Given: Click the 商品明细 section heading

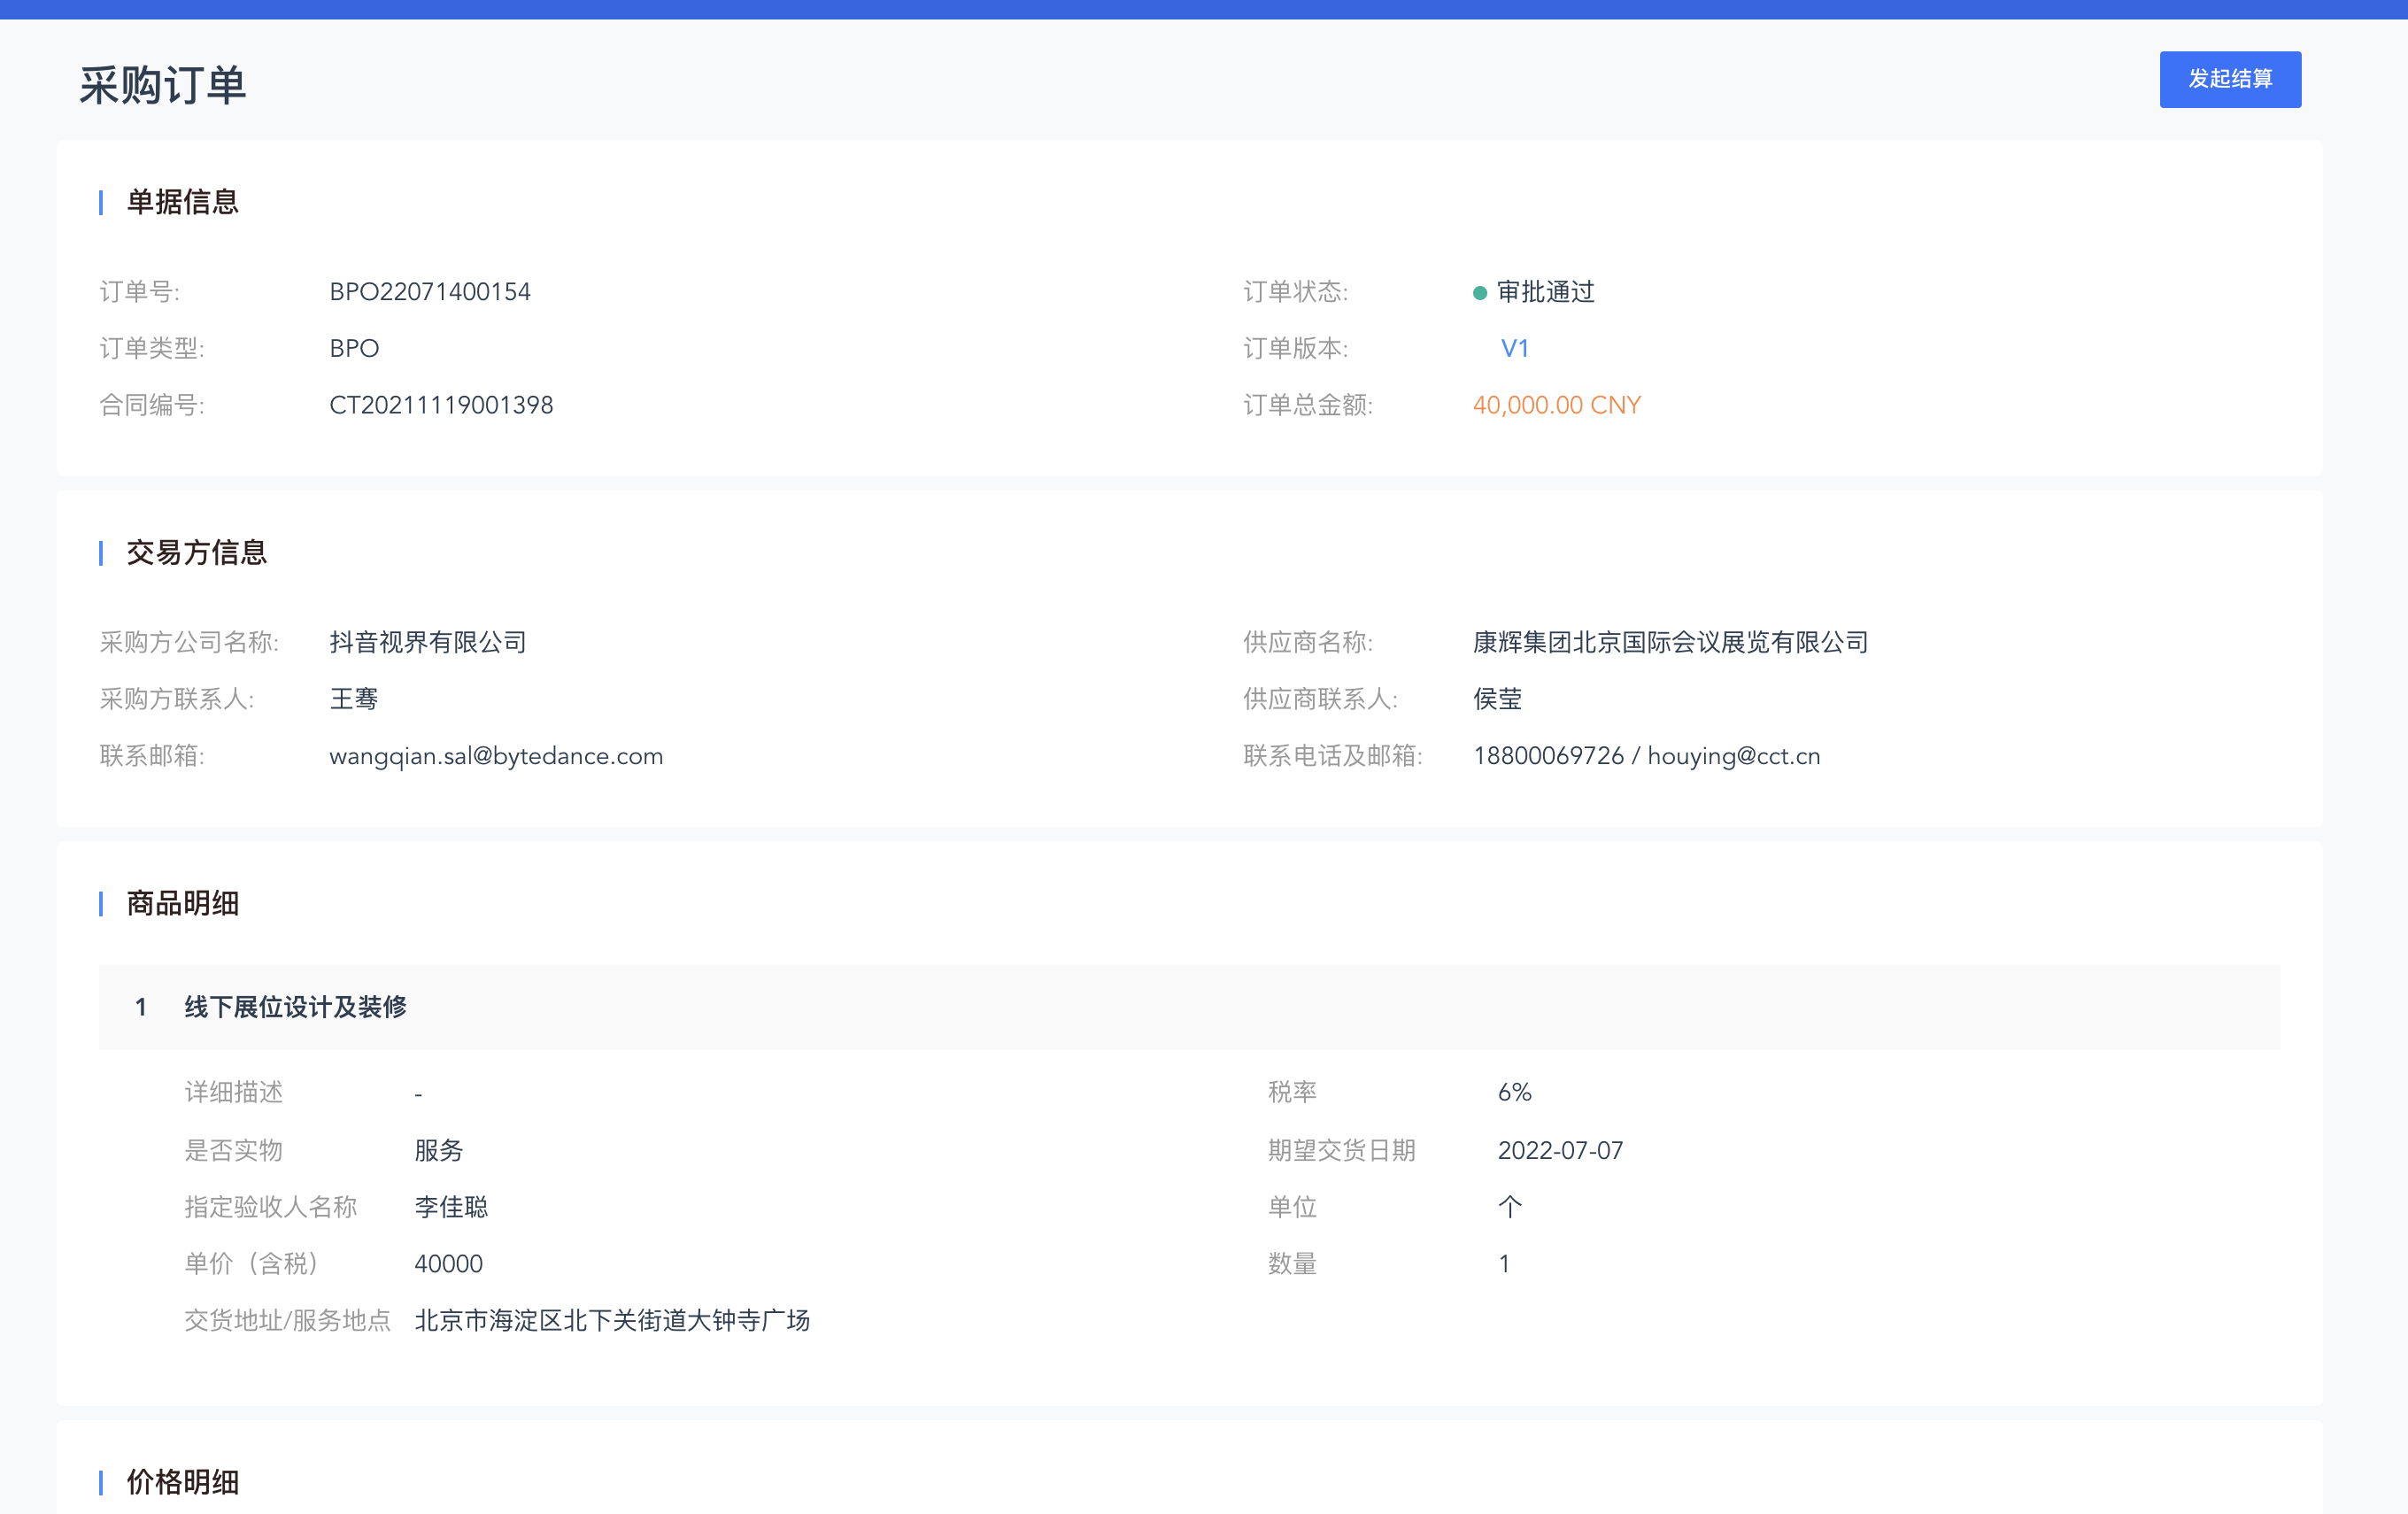Looking at the screenshot, I should [182, 903].
